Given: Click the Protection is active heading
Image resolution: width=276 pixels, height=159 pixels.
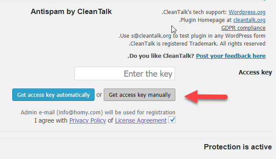Looking at the screenshot, I should (238, 147).
